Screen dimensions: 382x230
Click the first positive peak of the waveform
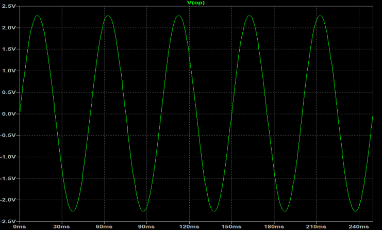37,15
